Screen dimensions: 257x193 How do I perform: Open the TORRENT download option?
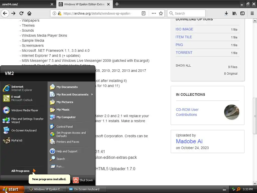[x=184, y=53]
